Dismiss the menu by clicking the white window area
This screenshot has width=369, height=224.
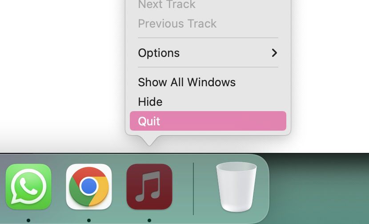pyautogui.click(x=61, y=71)
